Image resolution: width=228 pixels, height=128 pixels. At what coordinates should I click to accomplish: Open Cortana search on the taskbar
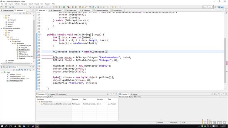pyautogui.click(x=6, y=126)
